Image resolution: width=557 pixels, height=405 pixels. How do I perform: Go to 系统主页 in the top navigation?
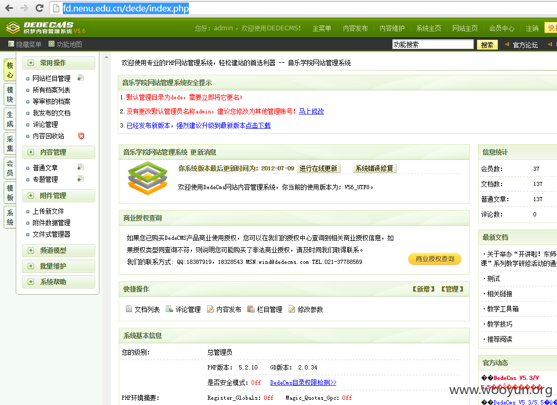(x=429, y=28)
